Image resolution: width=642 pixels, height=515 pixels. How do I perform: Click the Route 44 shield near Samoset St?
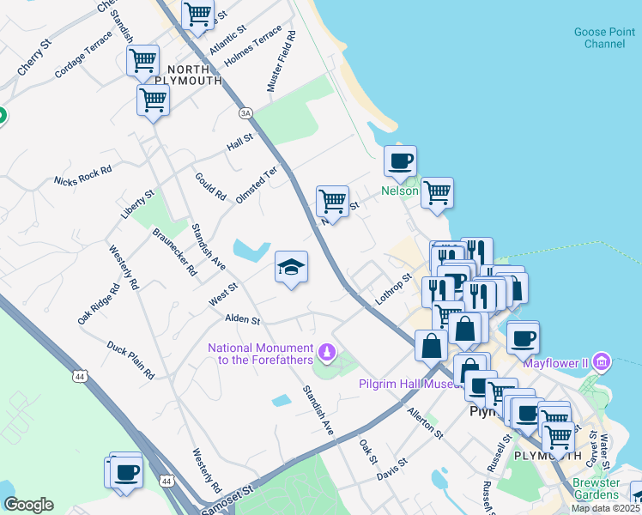click(167, 482)
